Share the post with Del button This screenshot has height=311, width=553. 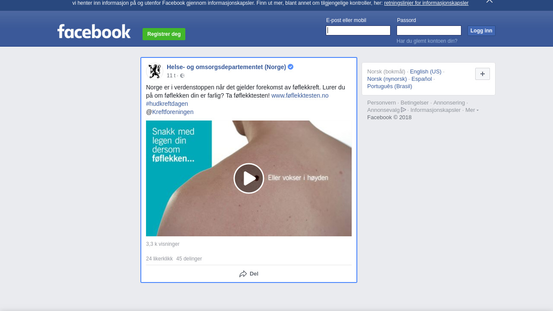[249, 274]
